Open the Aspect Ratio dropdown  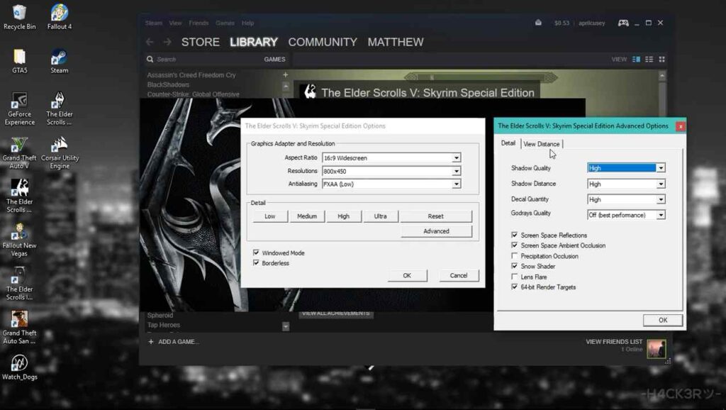[x=391, y=158]
